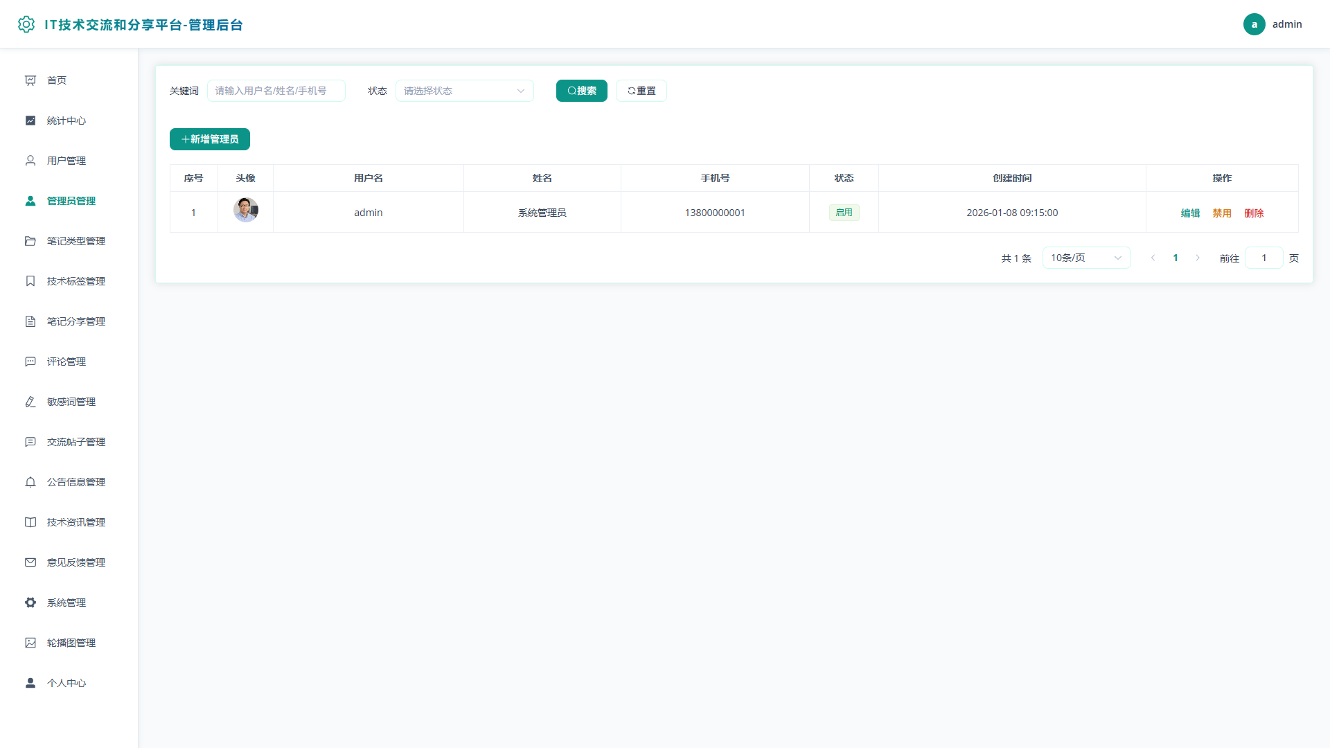Image resolution: width=1330 pixels, height=748 pixels.
Task: Click the 笔记分享管理 document icon
Action: (30, 321)
